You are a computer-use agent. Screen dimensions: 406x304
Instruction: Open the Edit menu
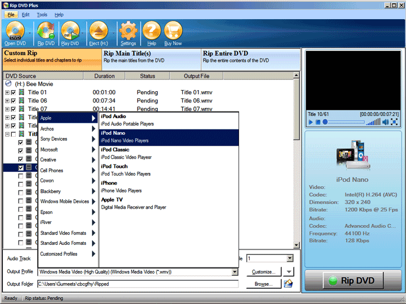coord(25,15)
